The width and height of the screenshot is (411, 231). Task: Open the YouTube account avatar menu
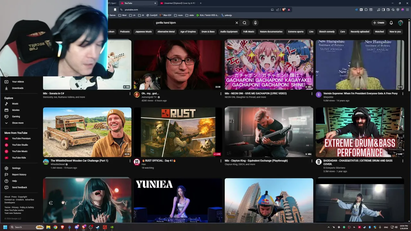coord(400,23)
